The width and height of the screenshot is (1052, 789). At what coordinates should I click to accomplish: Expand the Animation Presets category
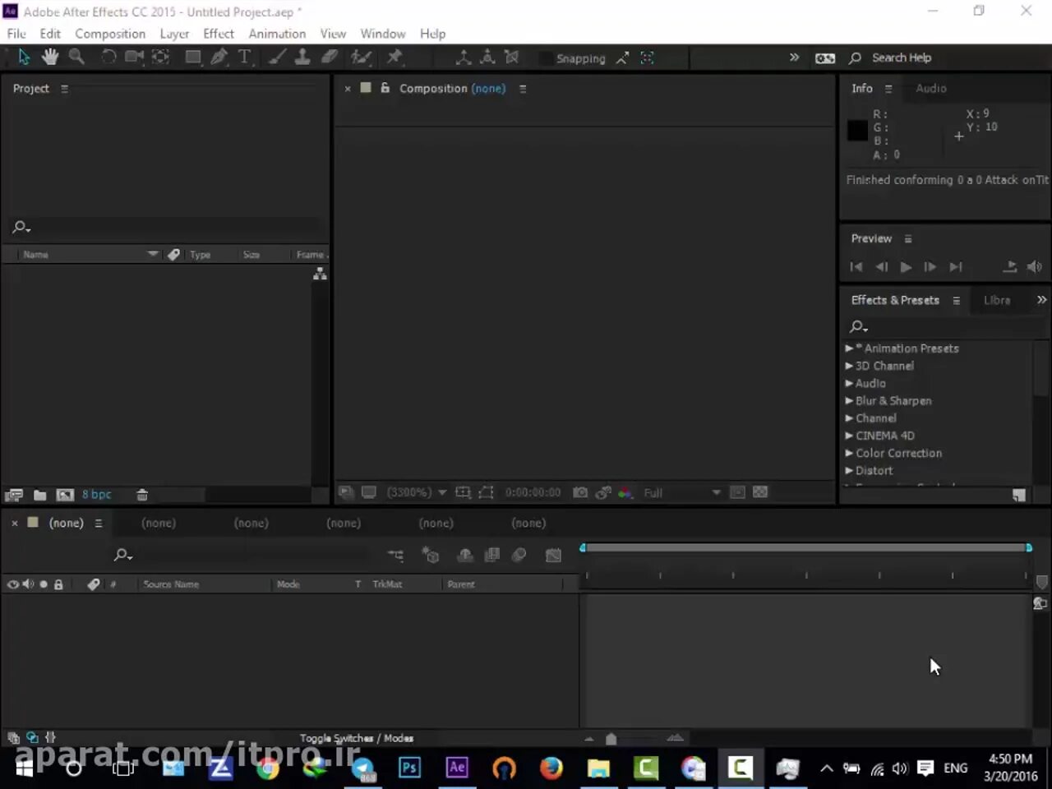pos(849,348)
